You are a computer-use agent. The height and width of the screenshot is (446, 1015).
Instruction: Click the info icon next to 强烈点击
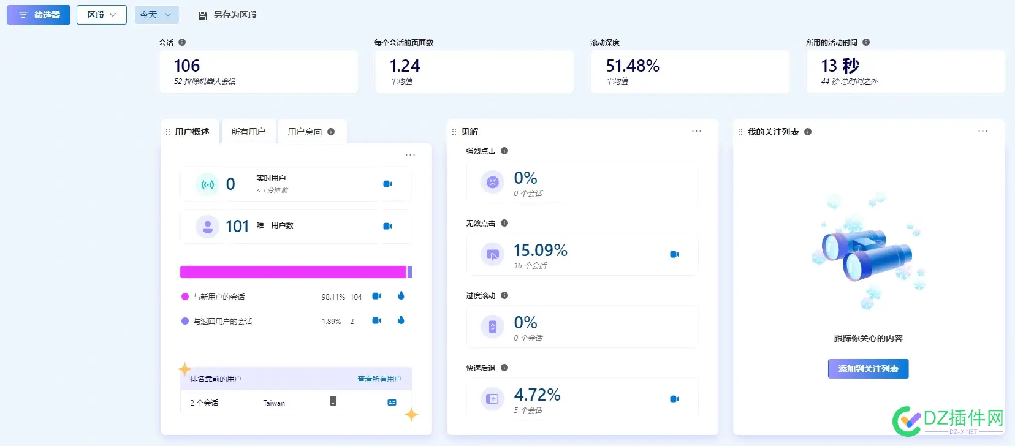[504, 151]
